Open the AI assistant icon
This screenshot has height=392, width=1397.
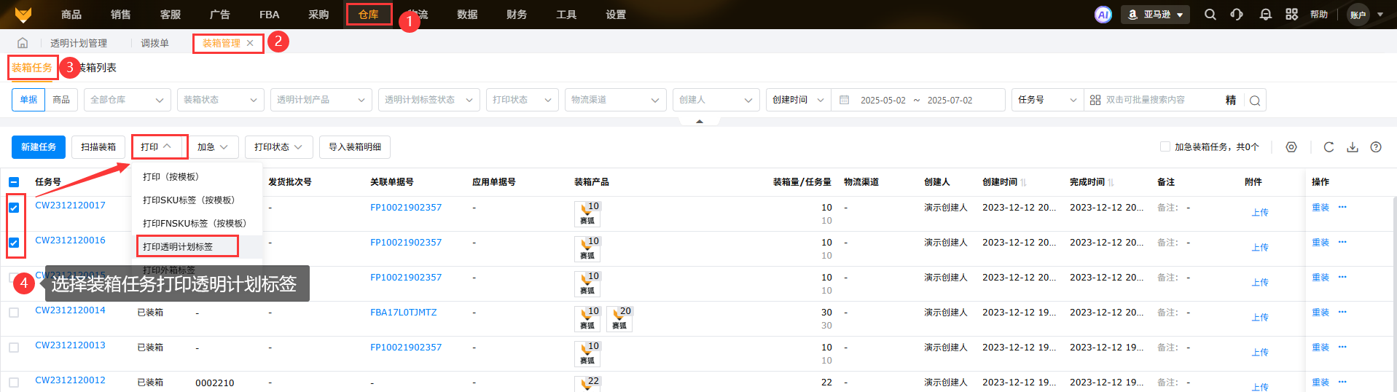coord(1103,15)
